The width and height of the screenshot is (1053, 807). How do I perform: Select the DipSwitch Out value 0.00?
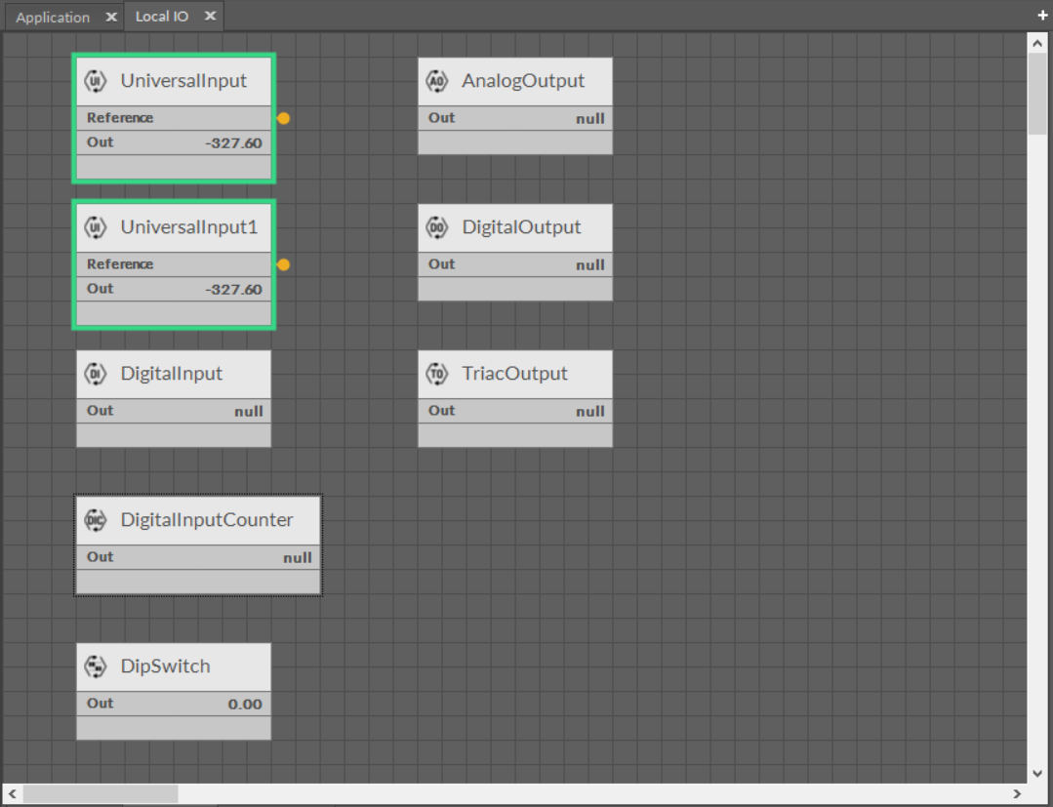(245, 704)
